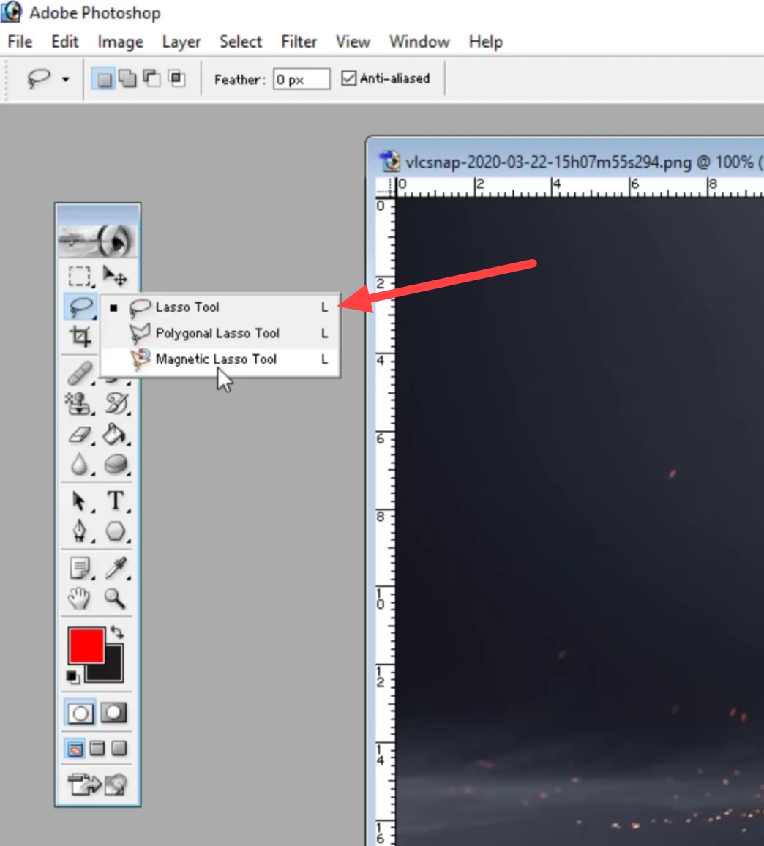Open tool preset picker arrow in options bar

tap(65, 79)
